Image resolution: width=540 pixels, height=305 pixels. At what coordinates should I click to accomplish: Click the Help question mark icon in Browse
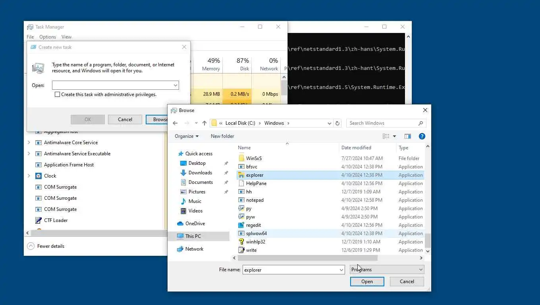coord(422,136)
